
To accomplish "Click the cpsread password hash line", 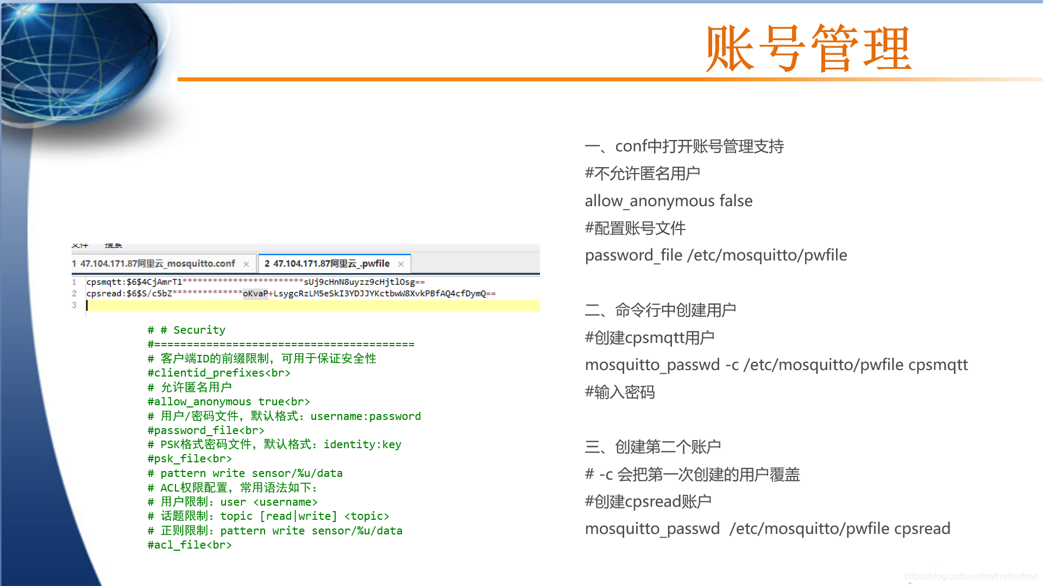I will (291, 294).
